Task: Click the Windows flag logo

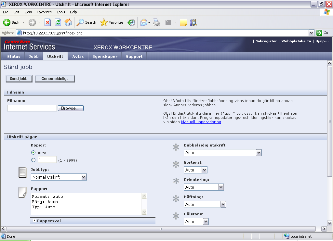Action: [326, 12]
